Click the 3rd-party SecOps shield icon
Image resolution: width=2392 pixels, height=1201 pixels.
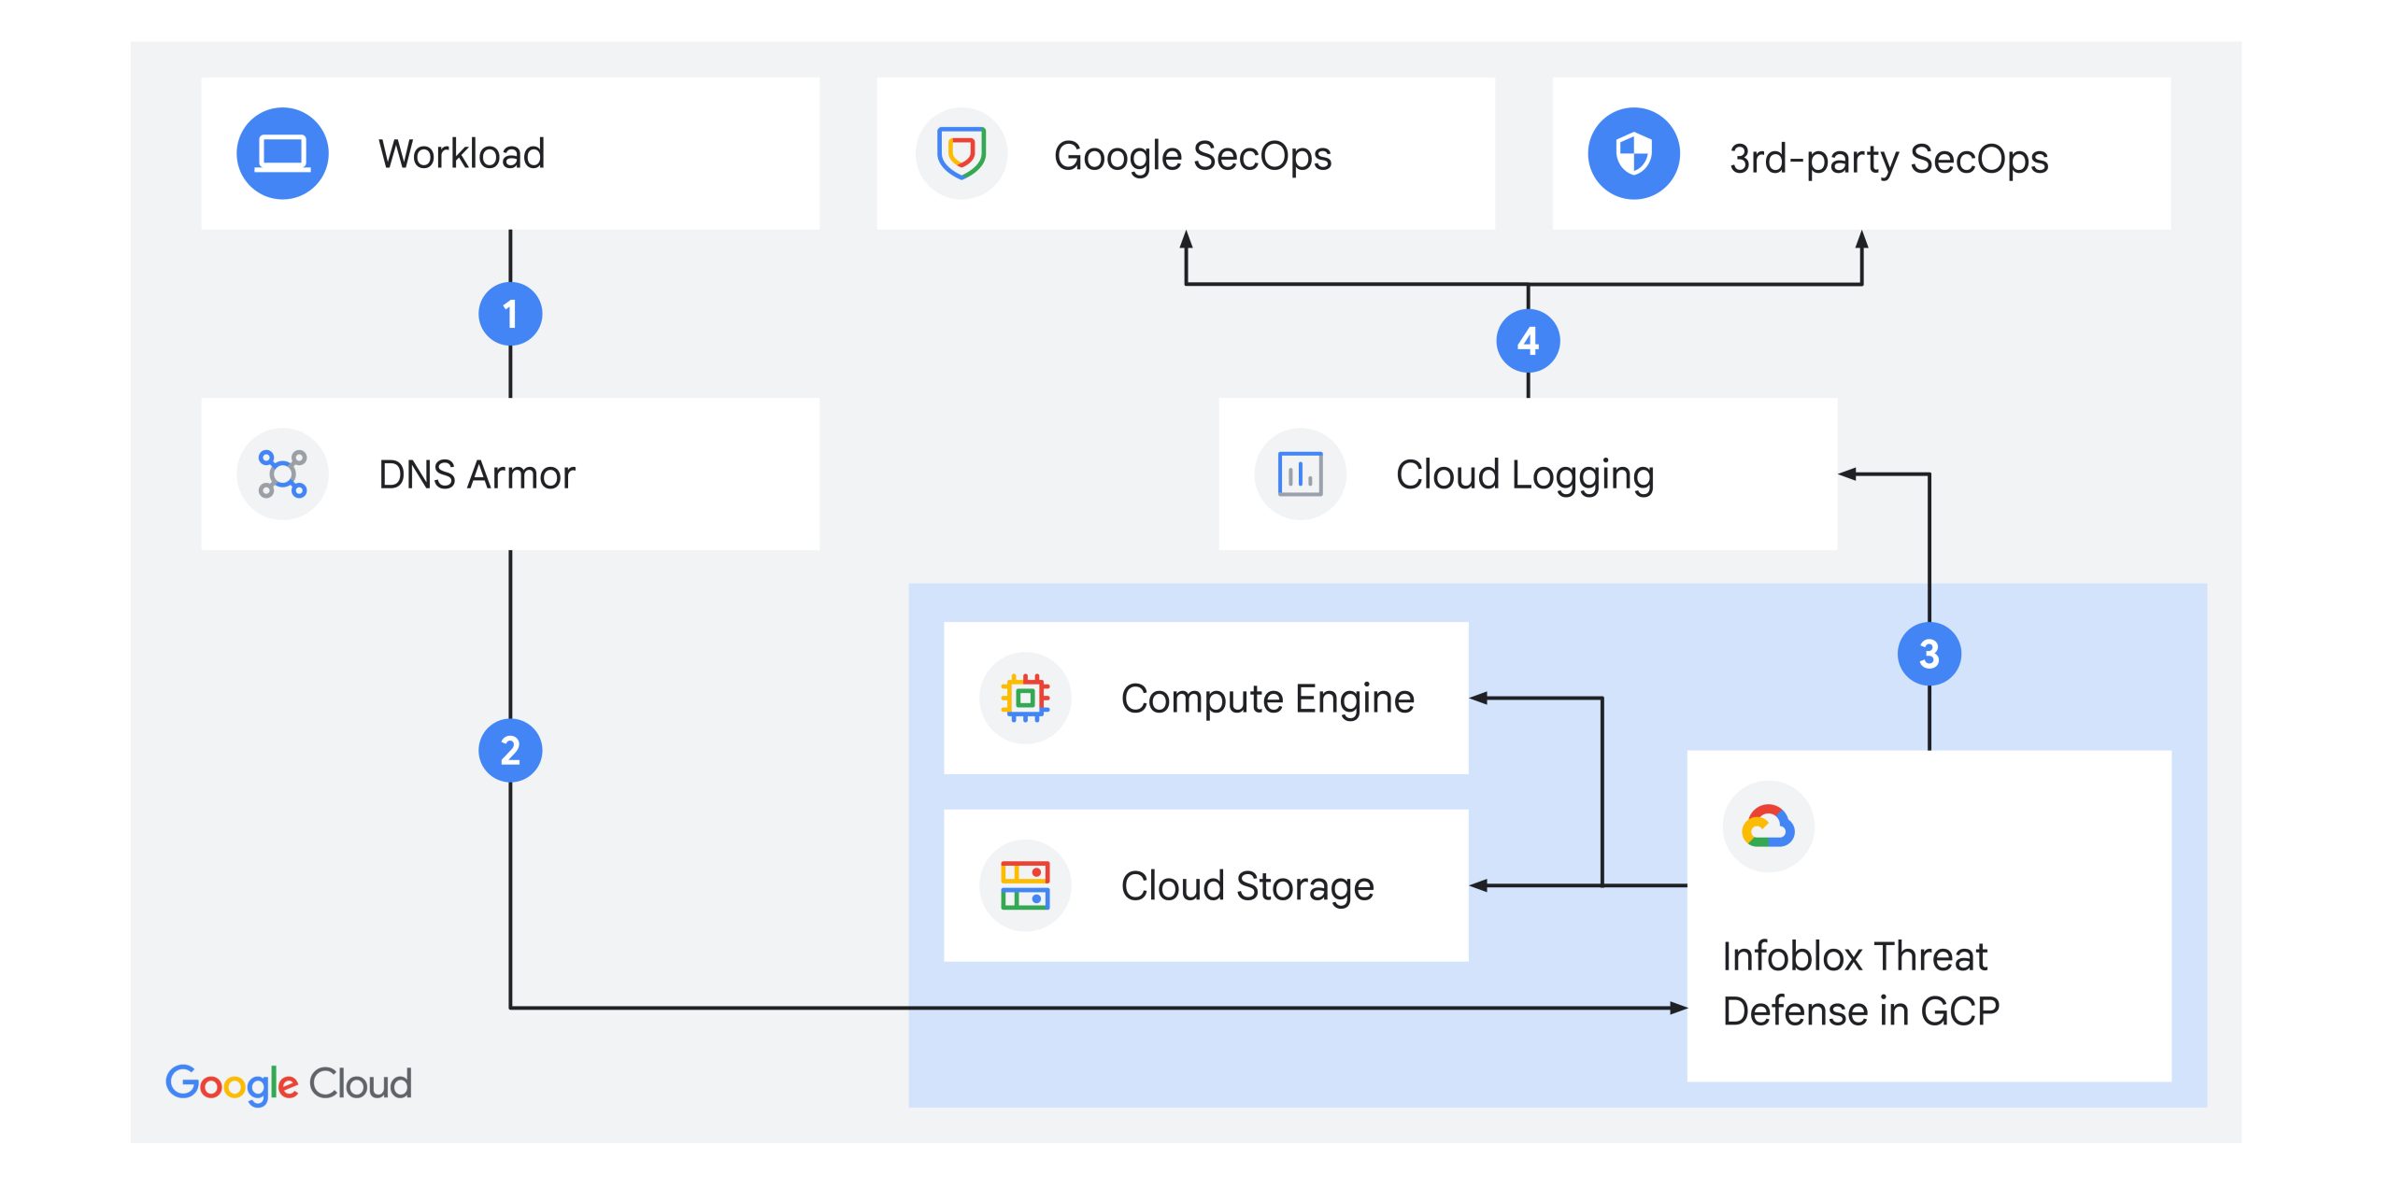tap(1633, 153)
